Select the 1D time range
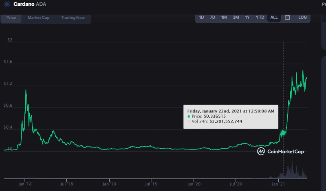 tap(201, 17)
